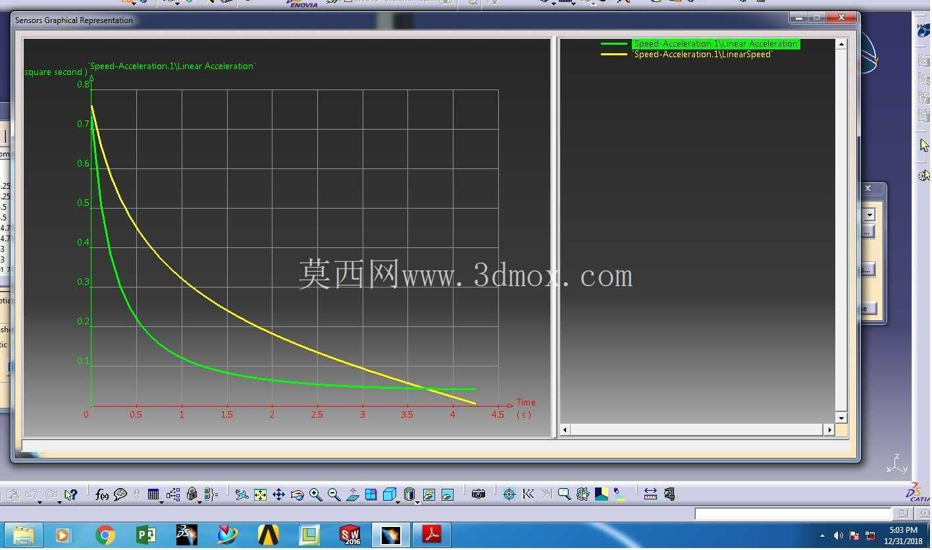
Task: Click the legend horizontal scroll right arrow
Action: point(829,430)
